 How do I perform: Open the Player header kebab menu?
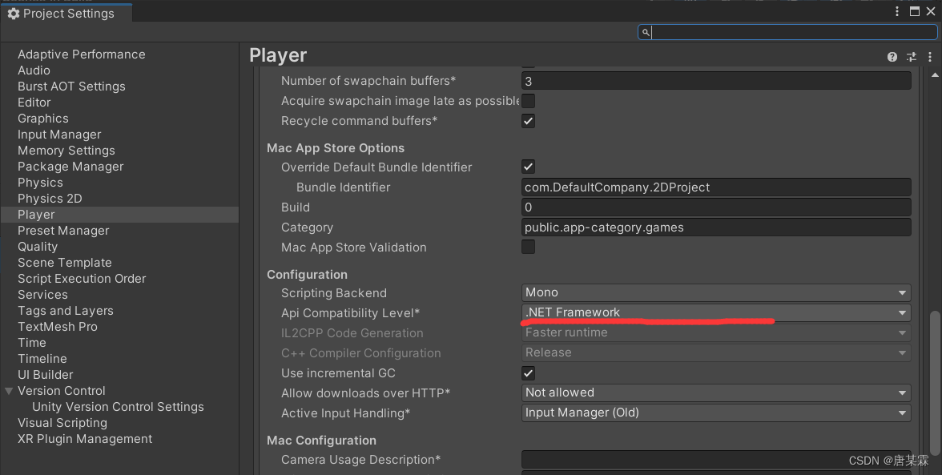point(929,56)
